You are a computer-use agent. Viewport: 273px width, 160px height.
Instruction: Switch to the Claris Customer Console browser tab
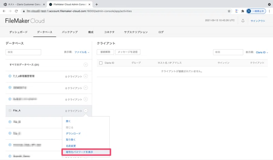point(24,4)
